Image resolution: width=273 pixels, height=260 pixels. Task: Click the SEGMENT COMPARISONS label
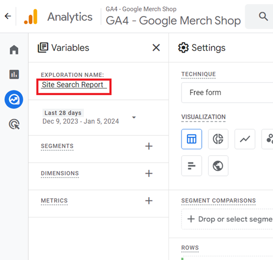[x=218, y=201]
